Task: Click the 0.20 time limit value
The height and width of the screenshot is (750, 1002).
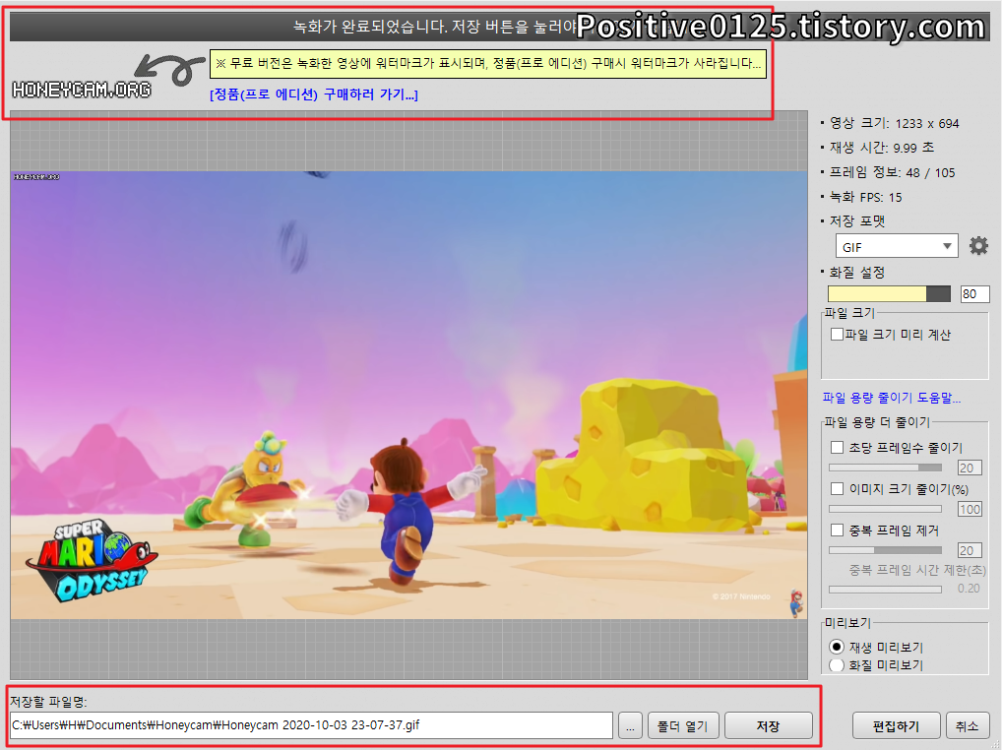Action: (969, 589)
